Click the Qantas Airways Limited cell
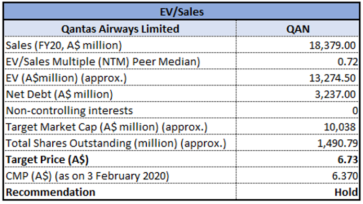 (120, 29)
